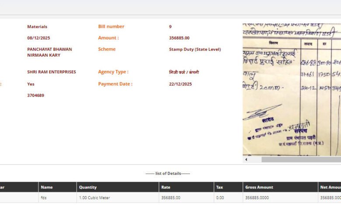Click the Name column header
The height and width of the screenshot is (205, 341).
click(47, 187)
